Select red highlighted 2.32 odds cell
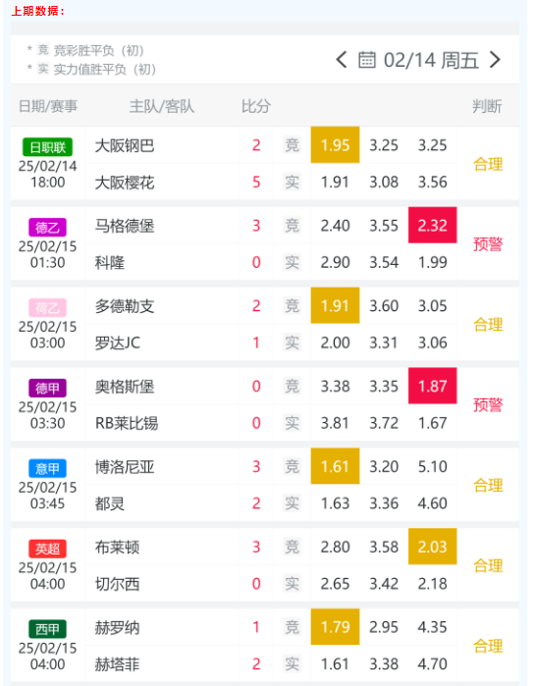The width and height of the screenshot is (537, 686). coord(432,226)
